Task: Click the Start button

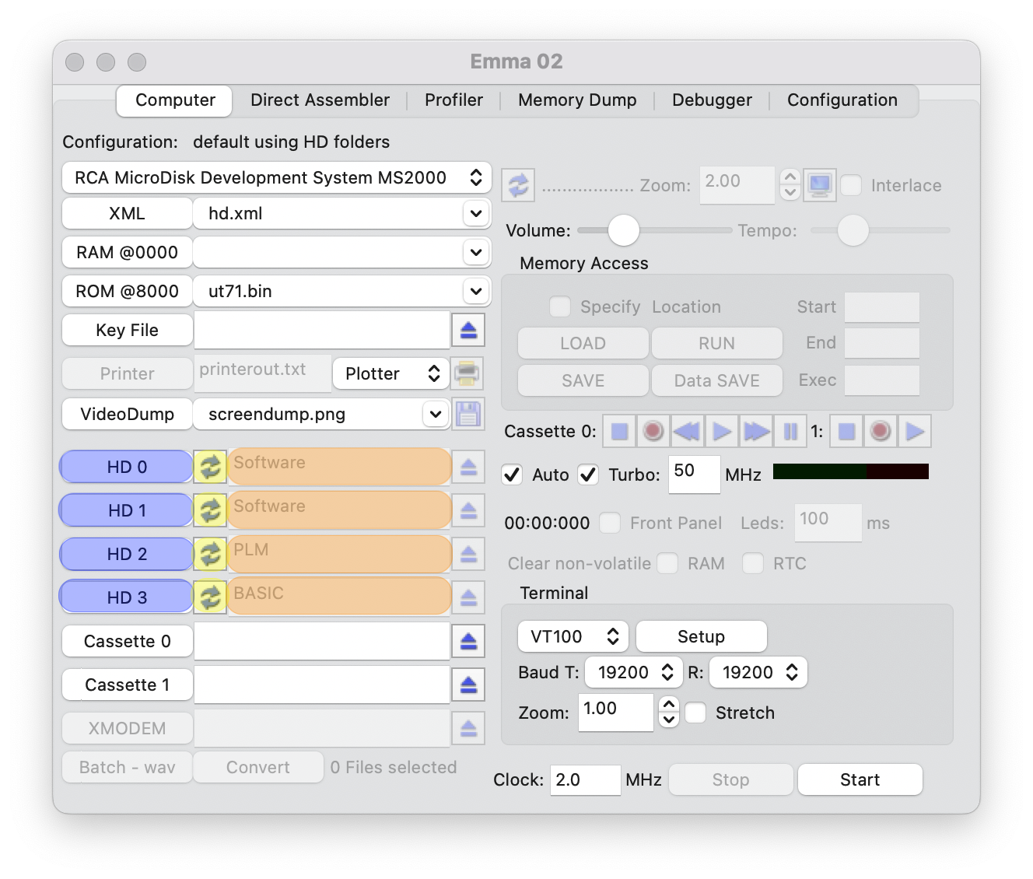Action: click(x=860, y=779)
